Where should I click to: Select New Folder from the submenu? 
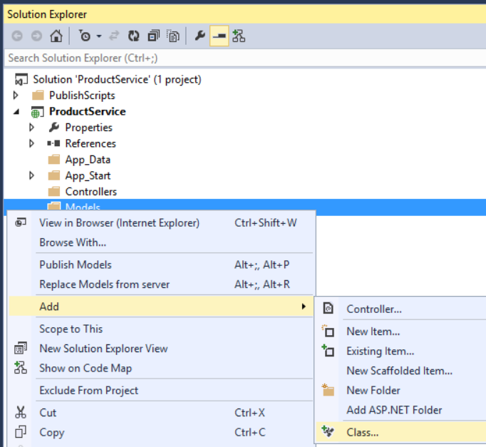click(373, 390)
